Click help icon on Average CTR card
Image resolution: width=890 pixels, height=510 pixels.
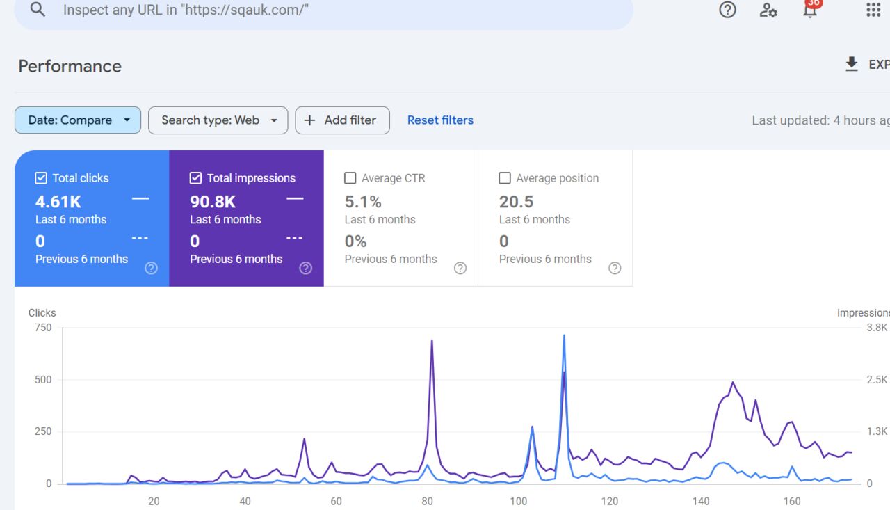point(460,268)
